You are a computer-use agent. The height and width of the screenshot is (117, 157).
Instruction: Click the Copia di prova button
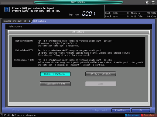pyautogui.click(x=21, y=110)
